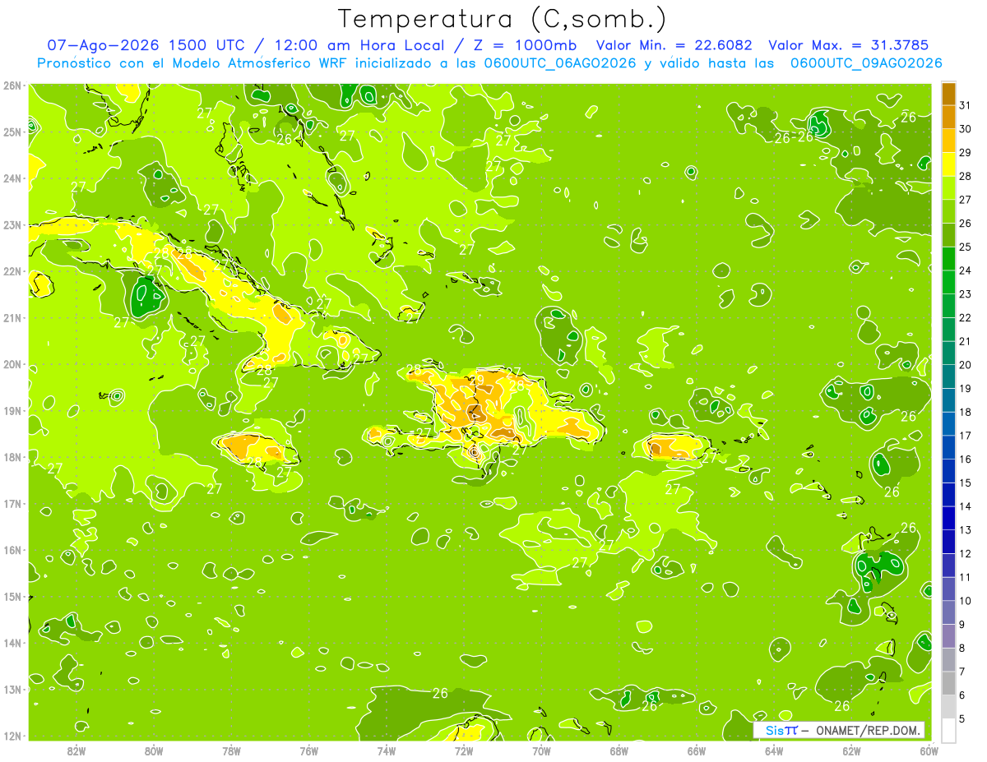Click the 74W longitude axis label
This screenshot has height=762, width=987.
387,751
